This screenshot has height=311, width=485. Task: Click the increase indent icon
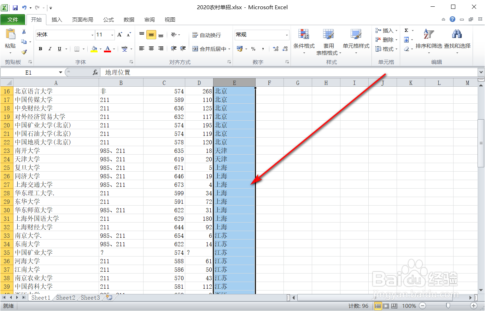[183, 48]
